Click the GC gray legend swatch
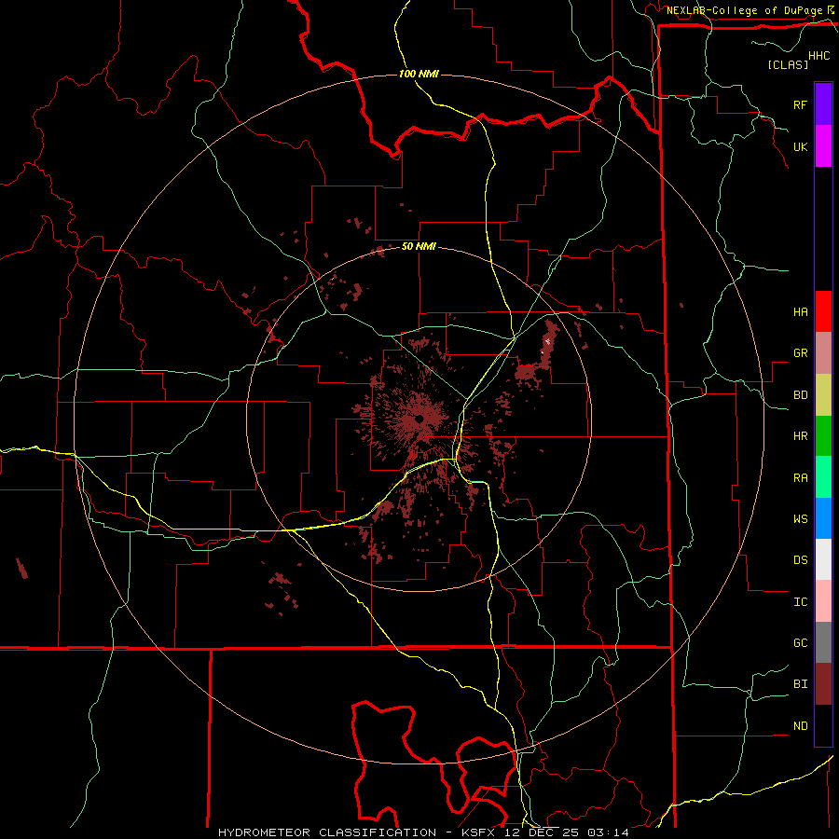The width and height of the screenshot is (839, 839). [823, 642]
